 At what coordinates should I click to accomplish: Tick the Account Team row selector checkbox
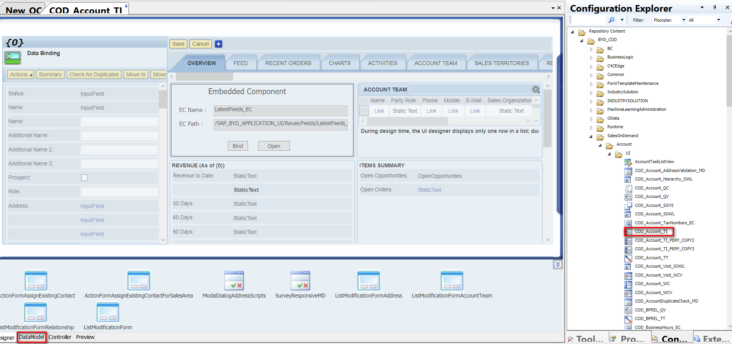(364, 111)
